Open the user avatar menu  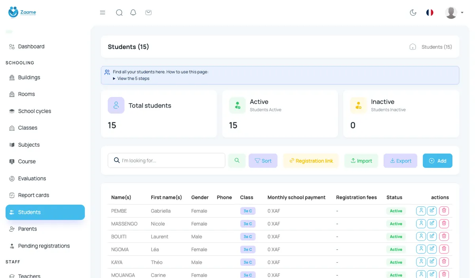tap(454, 13)
